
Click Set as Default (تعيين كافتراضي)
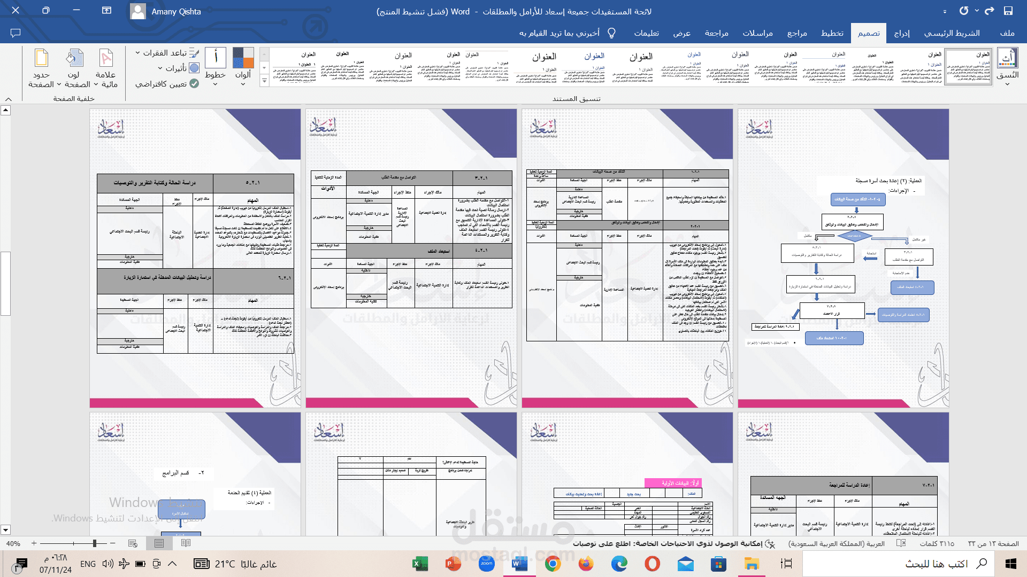coord(167,84)
